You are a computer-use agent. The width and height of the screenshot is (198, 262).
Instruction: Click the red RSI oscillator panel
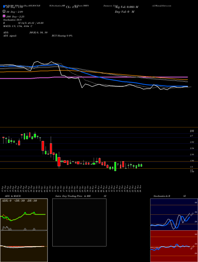(x=174, y=246)
